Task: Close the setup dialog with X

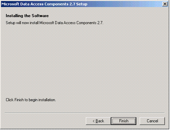Action: [165, 4]
